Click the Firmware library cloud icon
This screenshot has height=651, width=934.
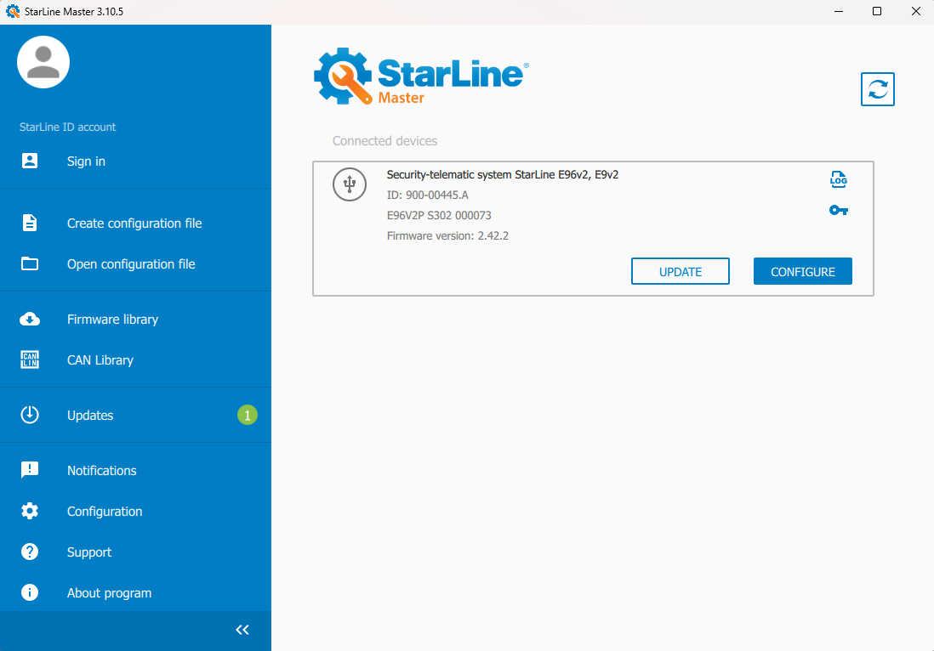30,320
